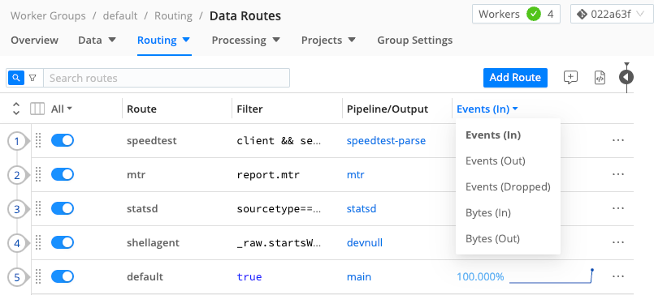Click the report.mtr filter expression
Image resolution: width=654 pixels, height=295 pixels.
tap(268, 175)
